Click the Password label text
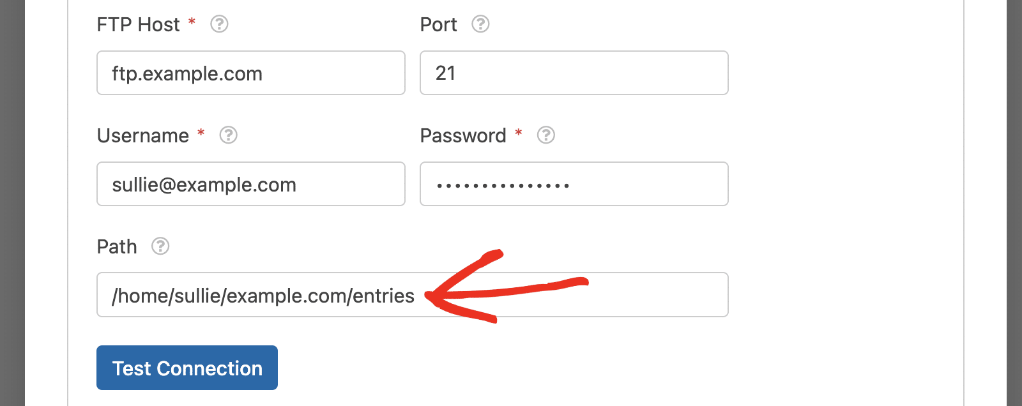Viewport: 1022px width, 406px height. (463, 136)
